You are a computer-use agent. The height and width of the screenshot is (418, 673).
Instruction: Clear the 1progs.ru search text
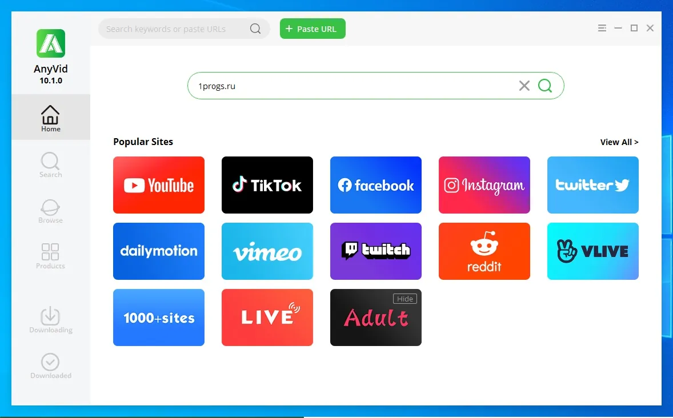coord(524,86)
